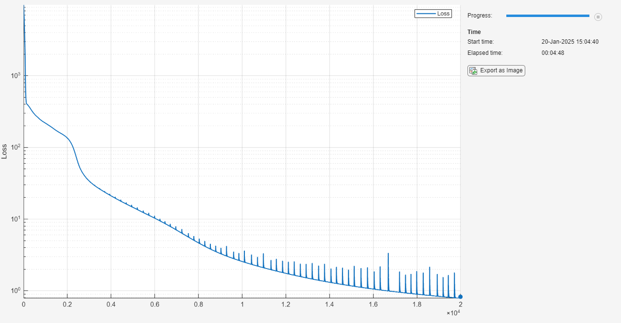Click the tallest loss spike after 1.6
621x323 pixels.
pos(388,254)
